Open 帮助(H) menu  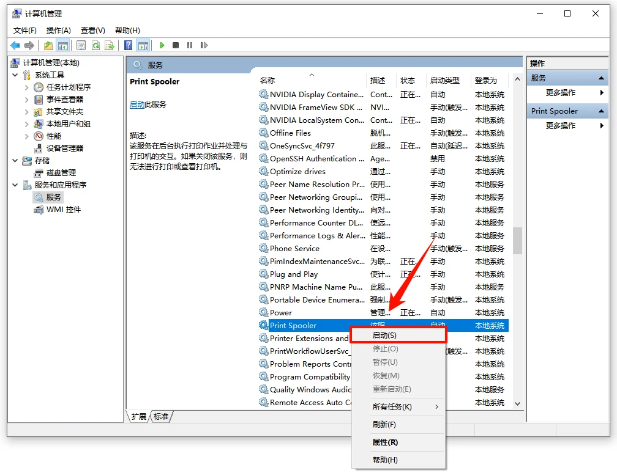click(127, 31)
